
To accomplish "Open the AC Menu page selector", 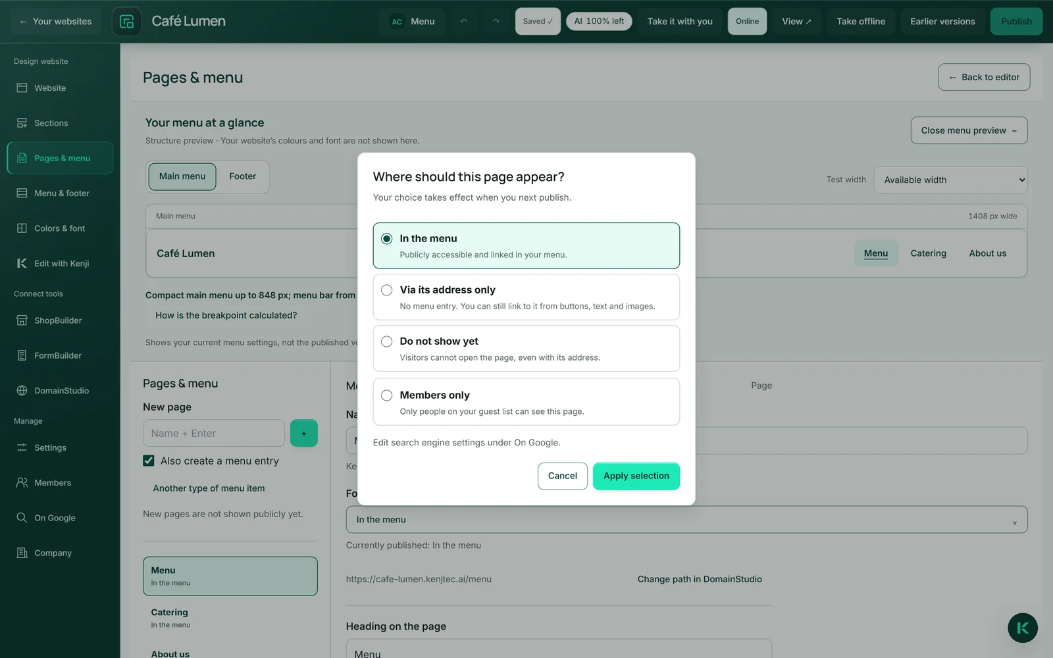I will pos(412,22).
